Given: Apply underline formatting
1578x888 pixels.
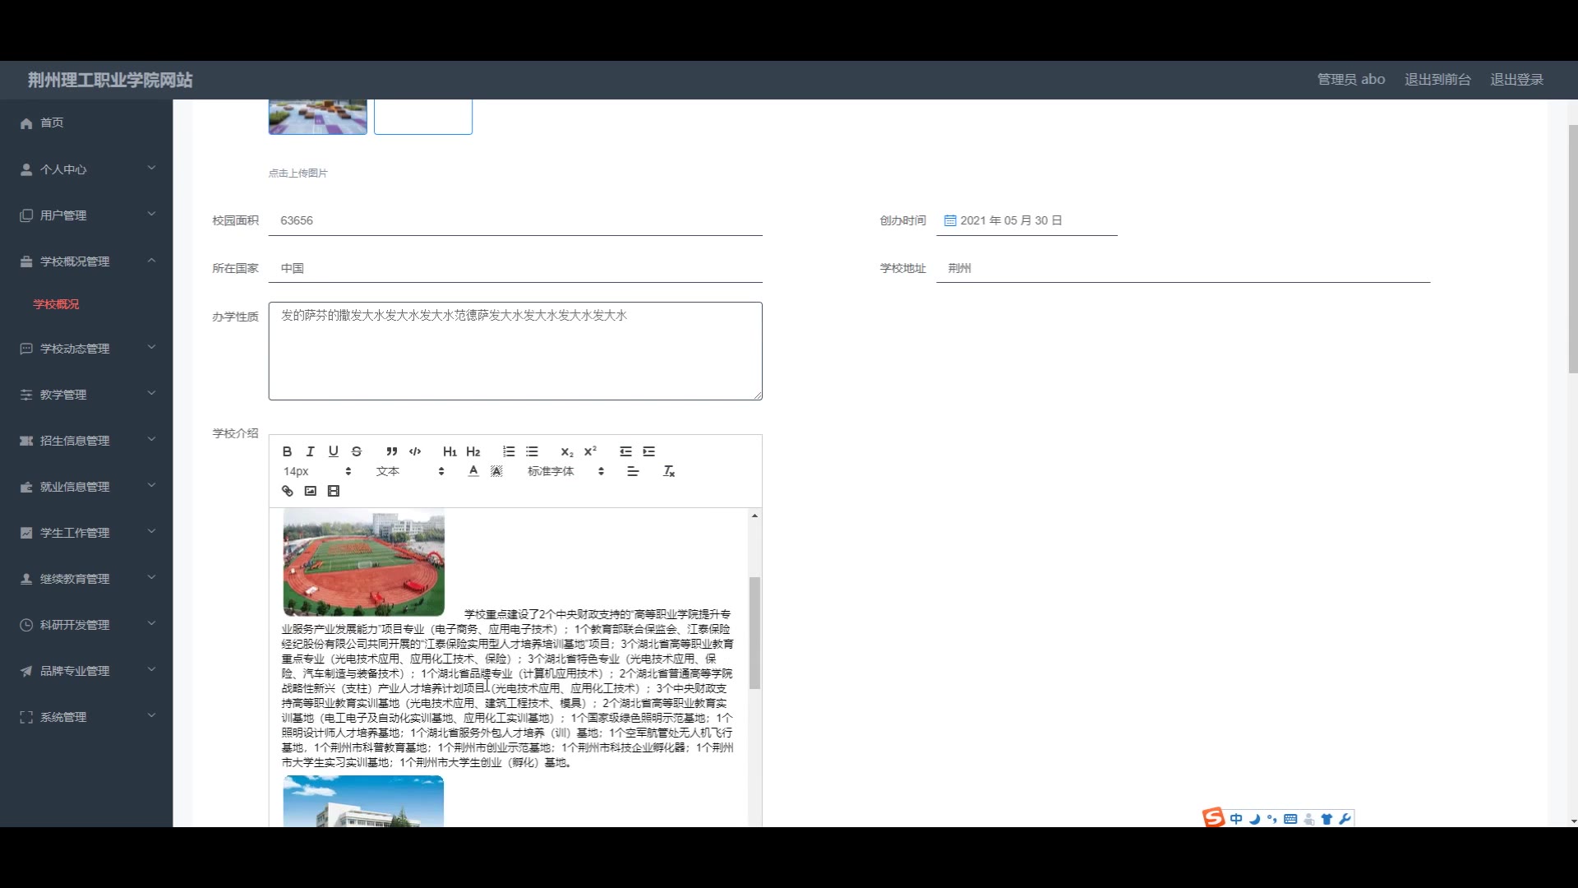Looking at the screenshot, I should pos(333,451).
